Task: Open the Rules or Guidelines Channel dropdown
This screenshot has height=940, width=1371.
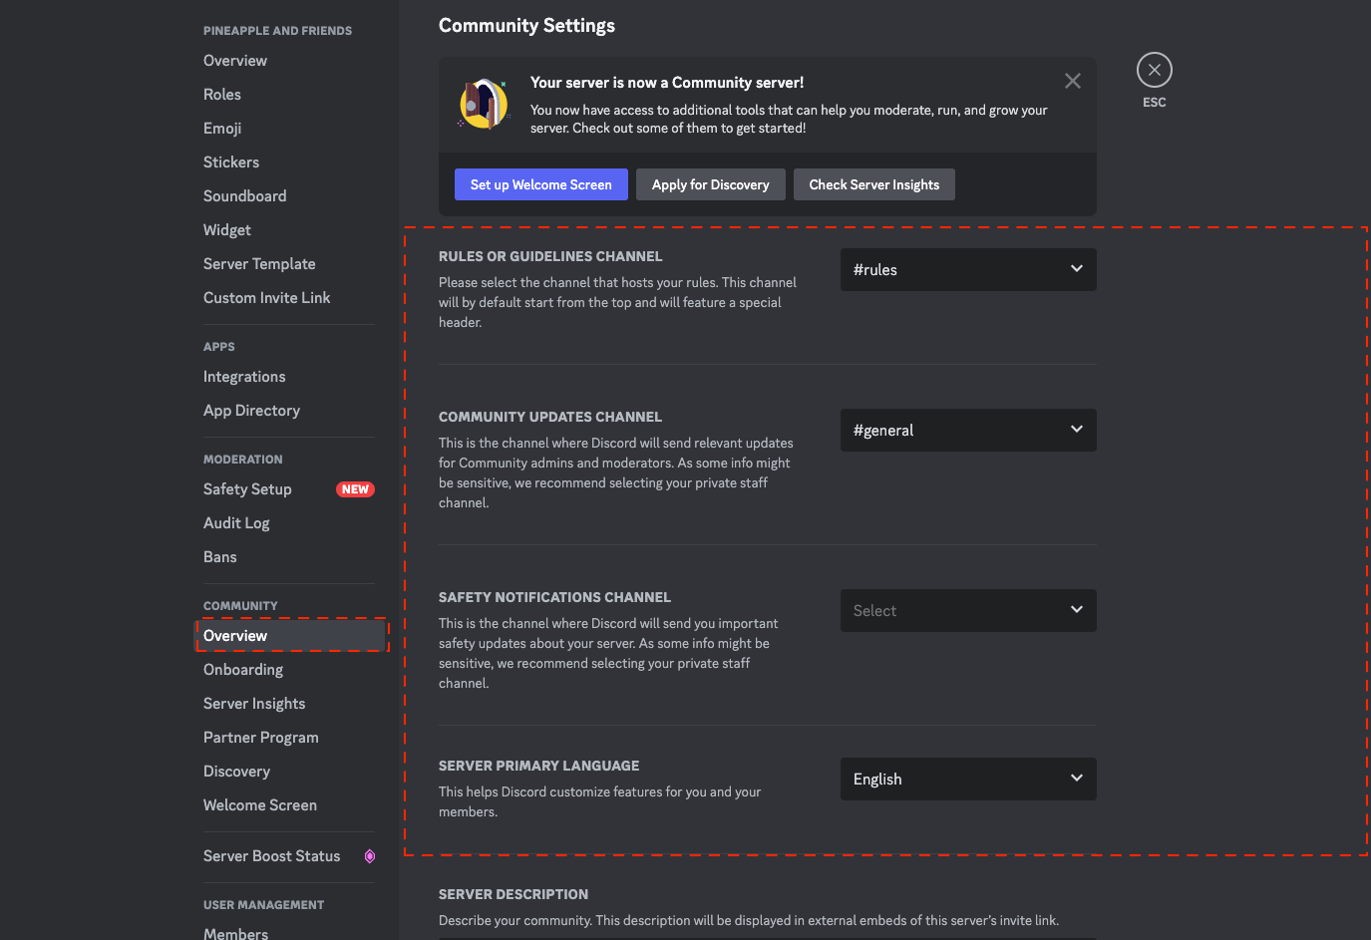Action: coord(966,269)
